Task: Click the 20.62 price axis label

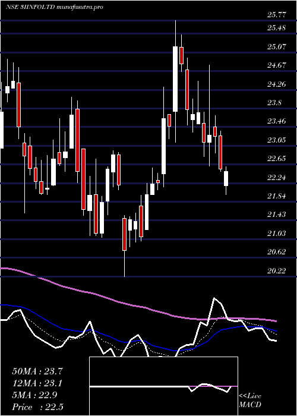Action: pyautogui.click(x=277, y=252)
